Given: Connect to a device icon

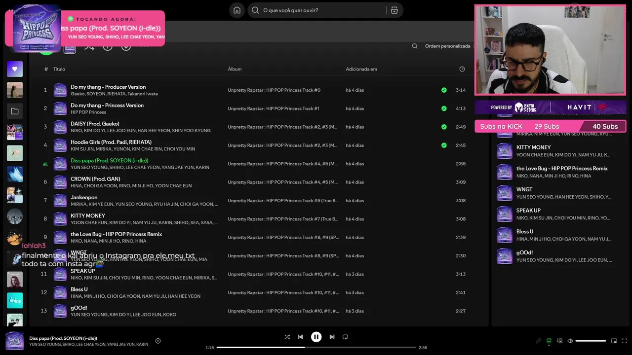Looking at the screenshot, I should (559, 341).
